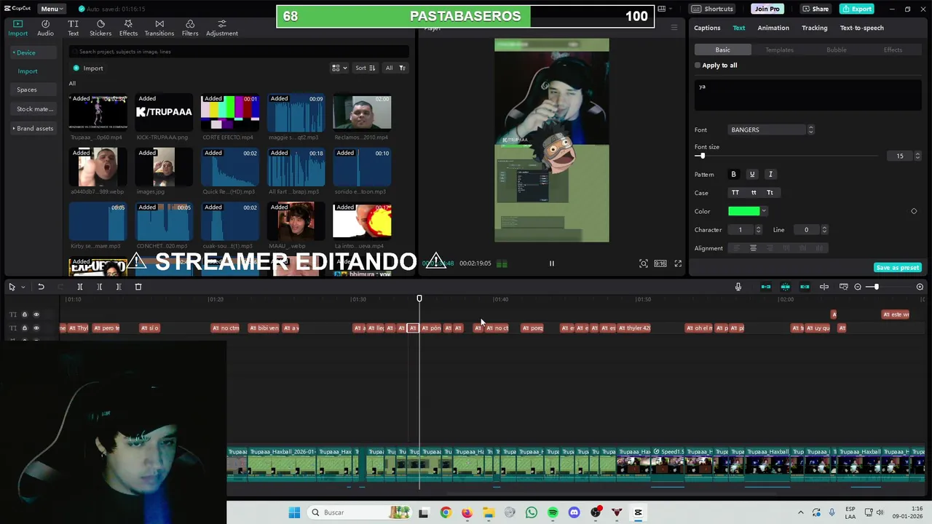Open the Effects panel in top toolbar
The width and height of the screenshot is (932, 524).
coord(128,28)
